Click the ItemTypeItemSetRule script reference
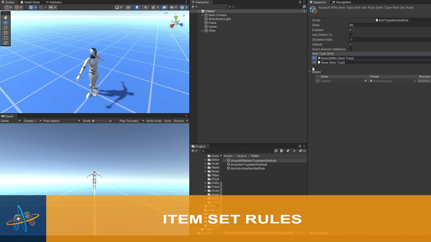The height and width of the screenshot is (242, 431). coord(403,20)
